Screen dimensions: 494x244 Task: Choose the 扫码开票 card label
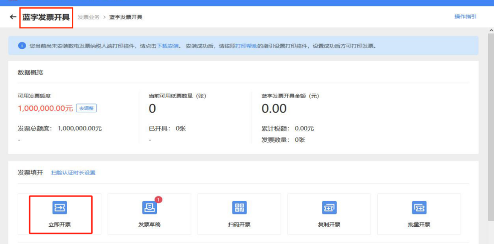point(239,224)
